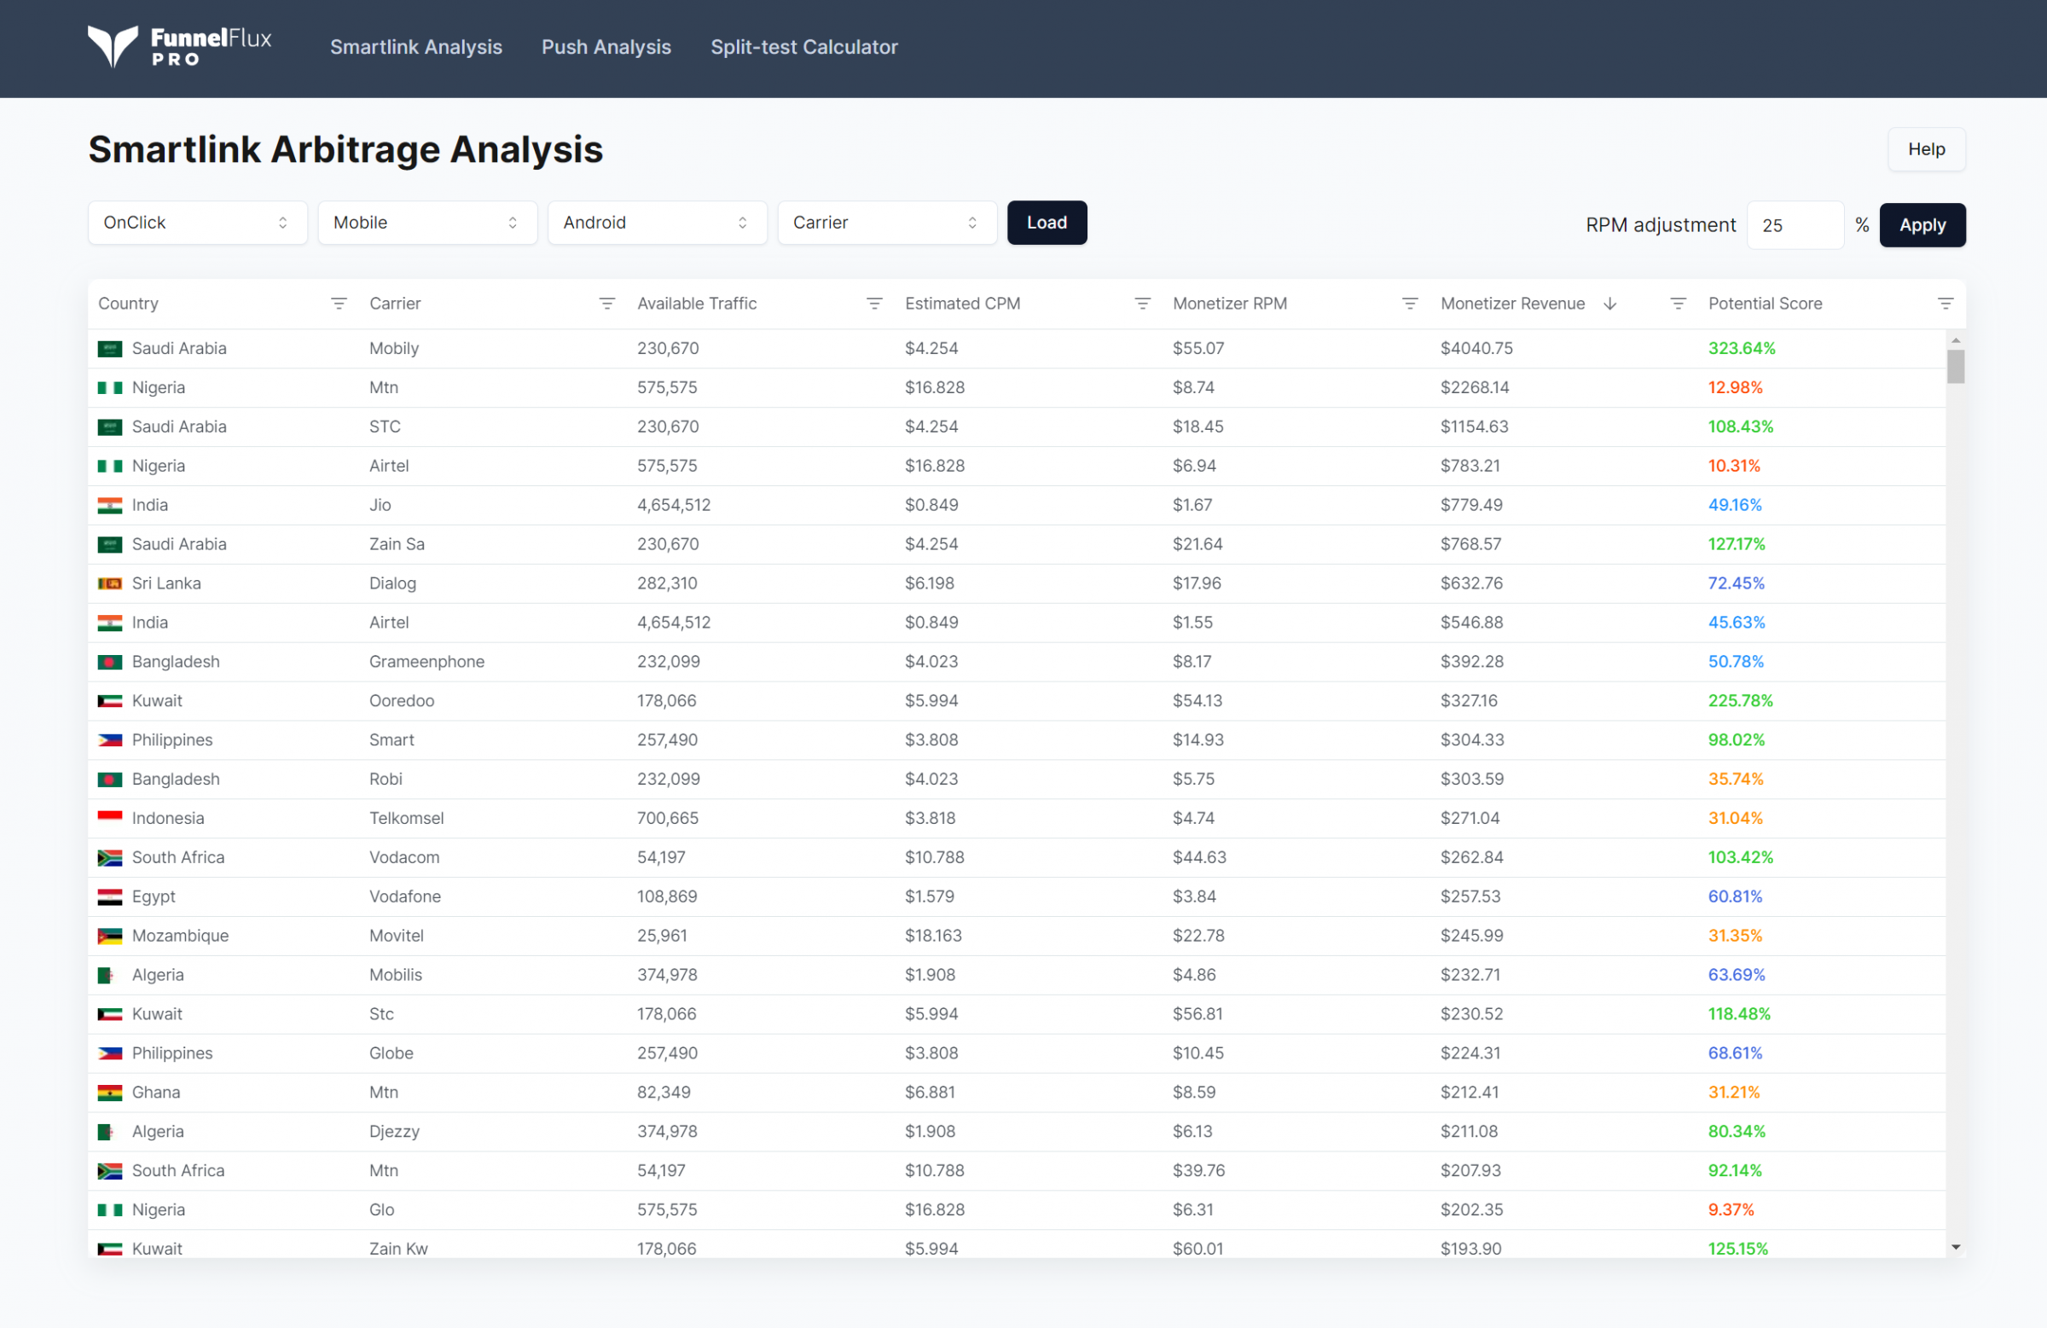Click the 225.78% potential score
The image size is (2047, 1328).
[x=1740, y=701]
